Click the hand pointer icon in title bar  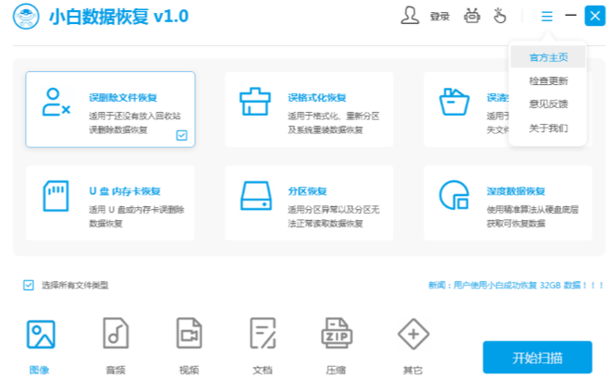click(500, 16)
